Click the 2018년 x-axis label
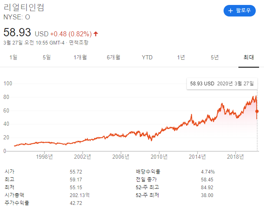Viewport: 264px width, 209px height. tap(236, 157)
